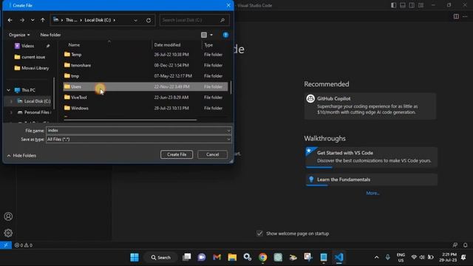This screenshot has width=473, height=266.
Task: Toggle the VS Code primary side bar
Action: tap(393, 5)
